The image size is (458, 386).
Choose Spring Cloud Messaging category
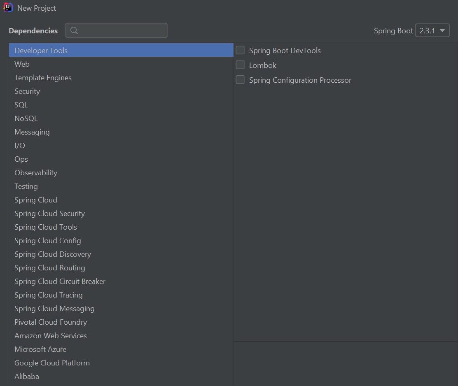121,308
